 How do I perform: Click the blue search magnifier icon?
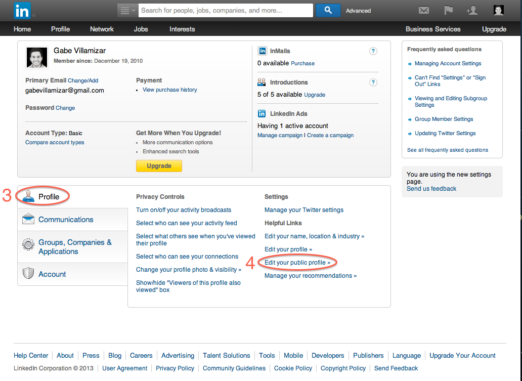(327, 10)
